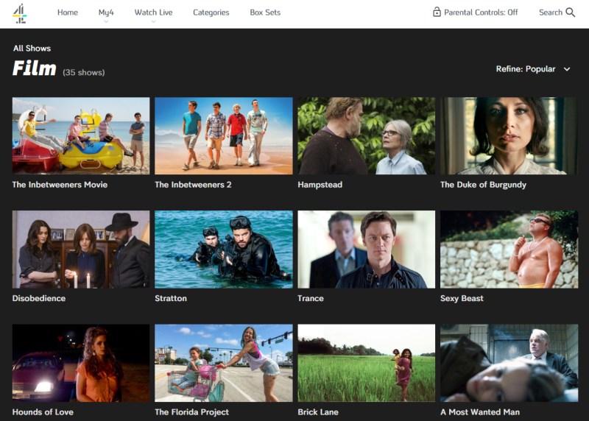This screenshot has height=421, width=589.
Task: Click the Brick Lane title text
Action: [x=318, y=412]
